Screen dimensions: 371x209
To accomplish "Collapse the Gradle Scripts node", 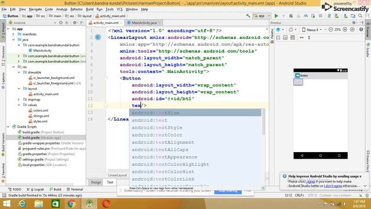I will pyautogui.click(x=9, y=127).
